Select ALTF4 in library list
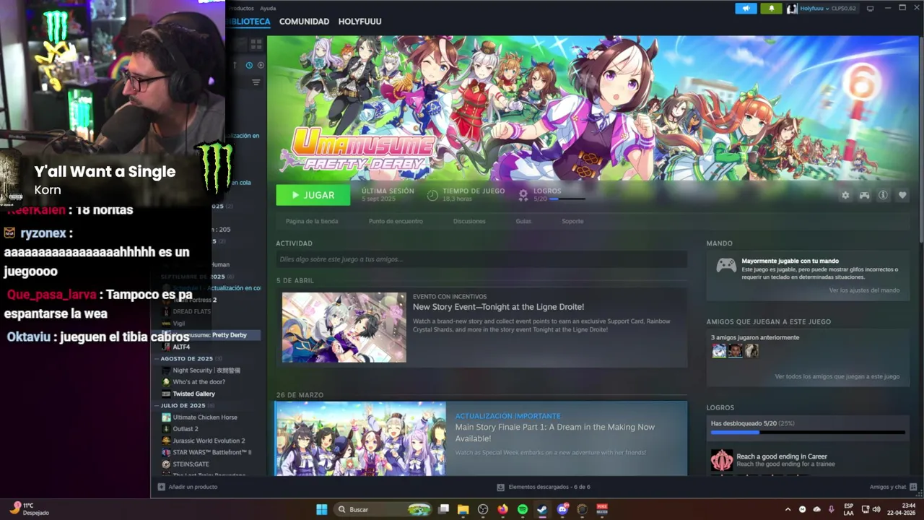 [x=181, y=347]
